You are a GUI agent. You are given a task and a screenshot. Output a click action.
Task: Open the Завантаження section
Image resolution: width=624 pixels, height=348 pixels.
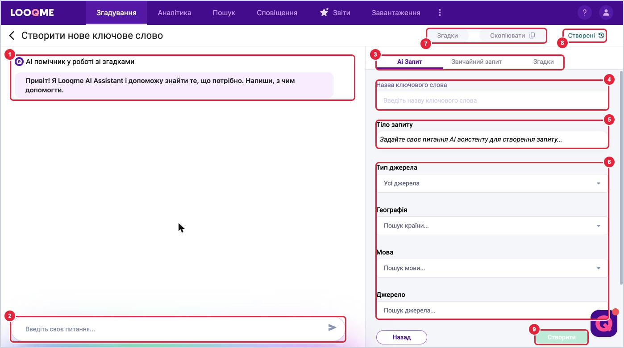click(396, 12)
